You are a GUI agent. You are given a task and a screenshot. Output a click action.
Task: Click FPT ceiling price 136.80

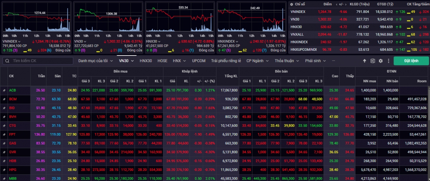39,134
